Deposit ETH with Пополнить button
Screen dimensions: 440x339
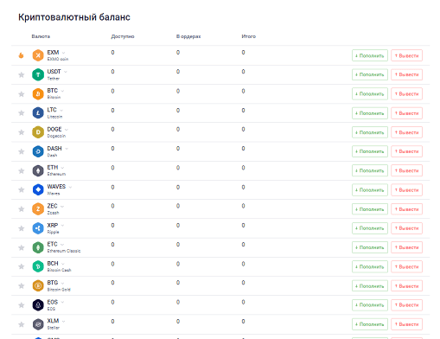click(x=370, y=170)
